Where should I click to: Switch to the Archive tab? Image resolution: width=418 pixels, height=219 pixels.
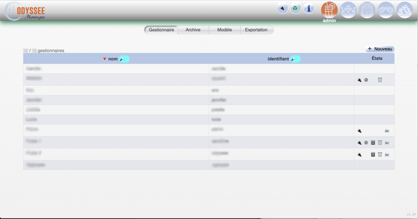coord(193,30)
